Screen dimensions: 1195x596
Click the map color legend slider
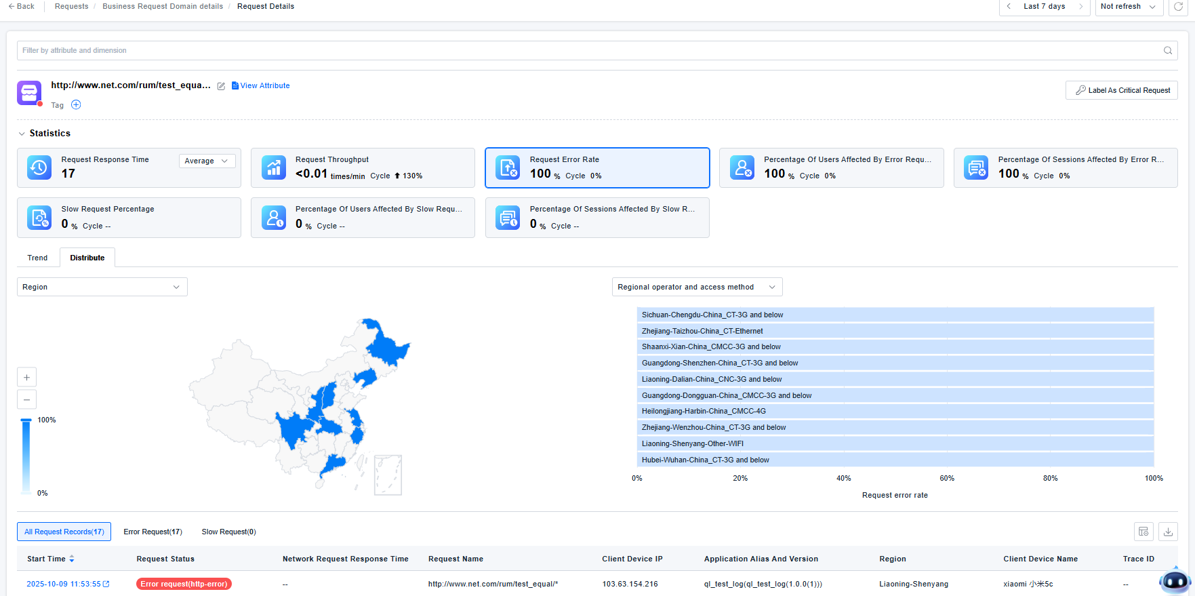(26, 456)
